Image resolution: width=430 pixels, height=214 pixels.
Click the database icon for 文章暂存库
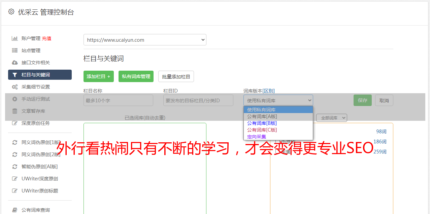point(14,111)
